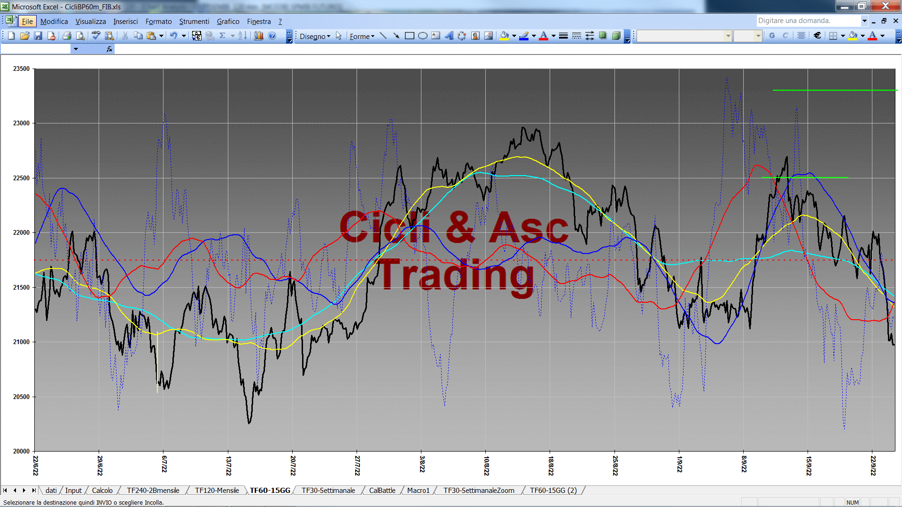The image size is (902, 507).
Task: Open the font size combo box
Action: coord(748,36)
